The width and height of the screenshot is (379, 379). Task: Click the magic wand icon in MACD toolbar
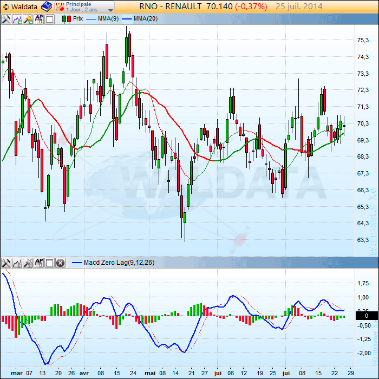pyautogui.click(x=28, y=263)
